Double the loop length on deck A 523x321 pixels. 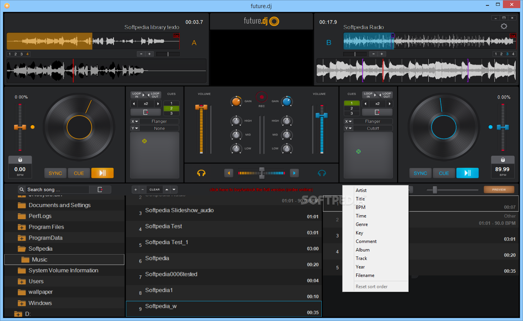pyautogui.click(x=158, y=104)
